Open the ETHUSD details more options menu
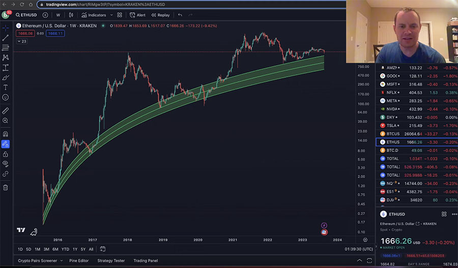The image size is (458, 268). point(454,214)
